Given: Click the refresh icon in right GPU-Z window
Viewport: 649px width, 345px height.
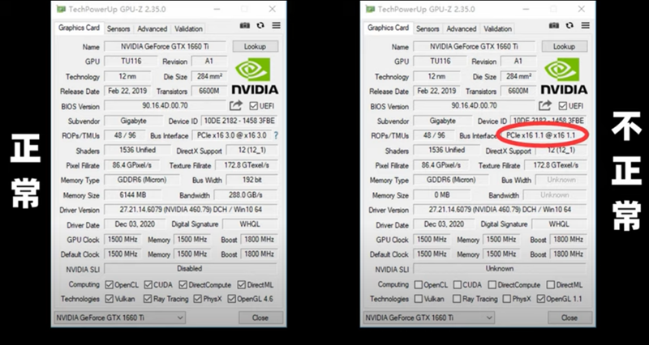Looking at the screenshot, I should tap(569, 26).
